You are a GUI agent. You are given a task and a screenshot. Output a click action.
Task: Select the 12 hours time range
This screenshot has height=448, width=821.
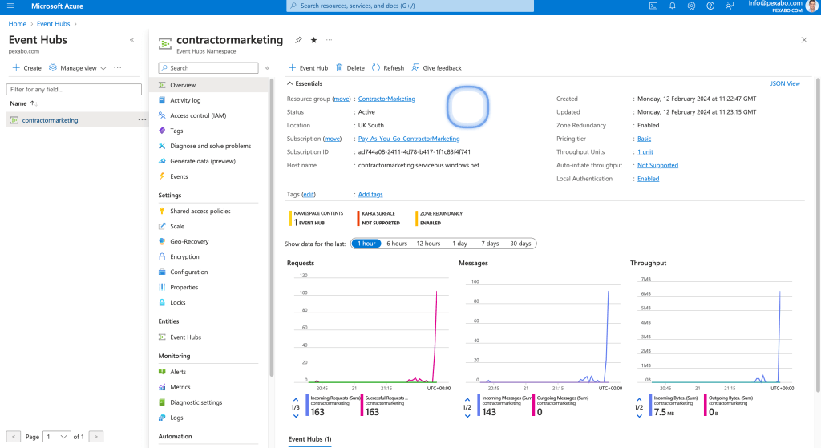pos(428,244)
